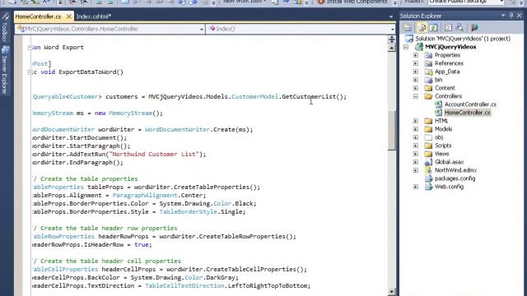Expand the bin folder

(416, 80)
